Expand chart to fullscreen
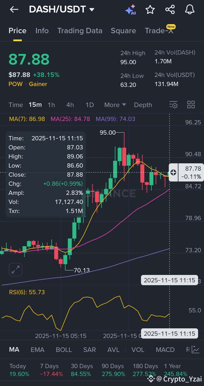 [x=16, y=270]
